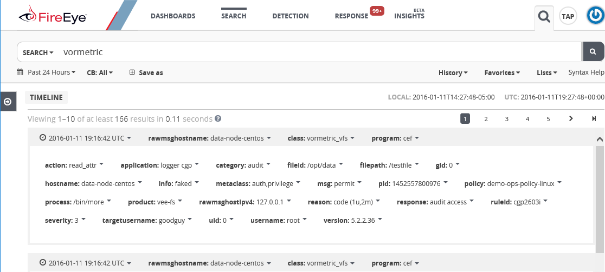Open rawmsghostipv4 127.0.0.1 field menu
This screenshot has width=605, height=272.
(246, 202)
